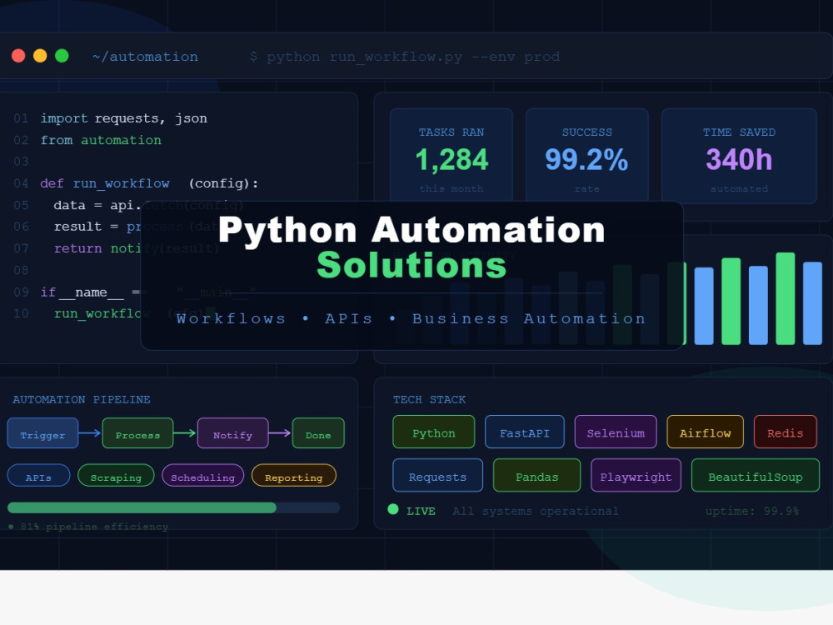Click the arrow between Notify and Done
The width and height of the screenshot is (833, 625).
pos(280,433)
